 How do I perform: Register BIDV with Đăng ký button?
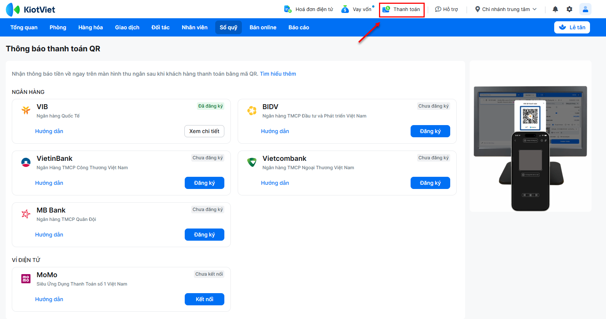(x=430, y=131)
